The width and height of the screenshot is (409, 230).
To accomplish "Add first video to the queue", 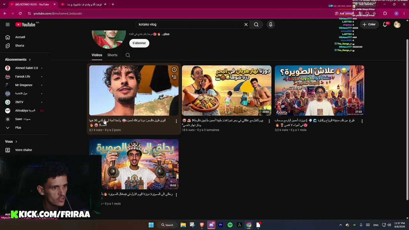I will (174, 77).
